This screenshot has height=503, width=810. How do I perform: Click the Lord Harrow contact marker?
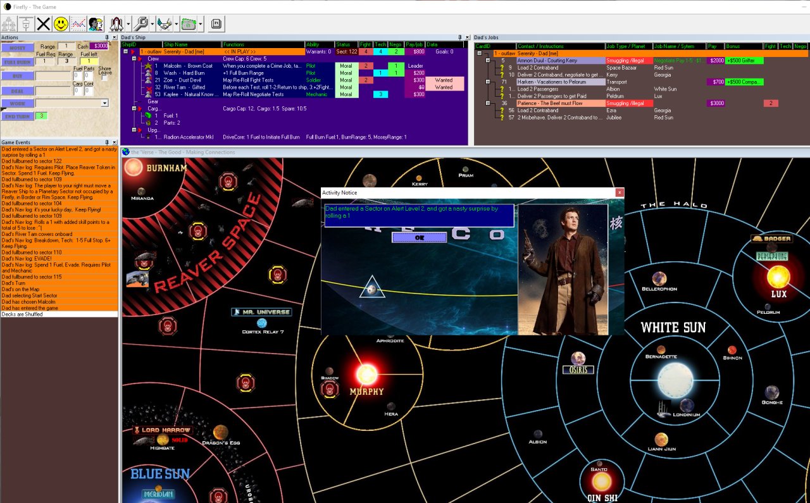click(x=162, y=430)
